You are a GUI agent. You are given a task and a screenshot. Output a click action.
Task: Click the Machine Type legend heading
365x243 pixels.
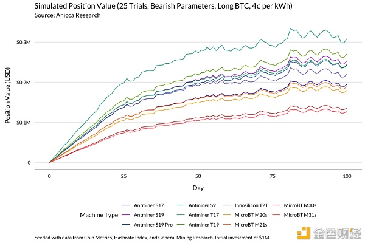pos(99,215)
